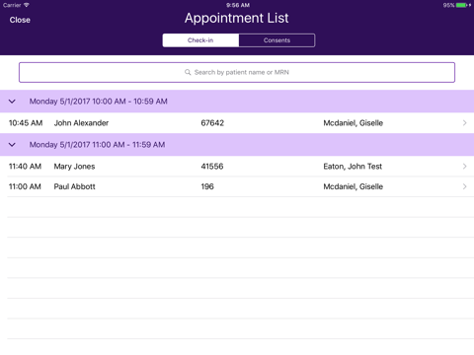
Task: Collapse the 10:00 AM - 10:59 AM section
Action: [12, 102]
